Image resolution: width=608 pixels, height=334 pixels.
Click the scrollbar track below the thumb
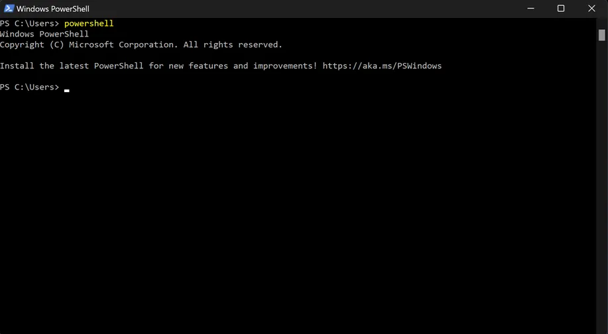click(x=602, y=186)
